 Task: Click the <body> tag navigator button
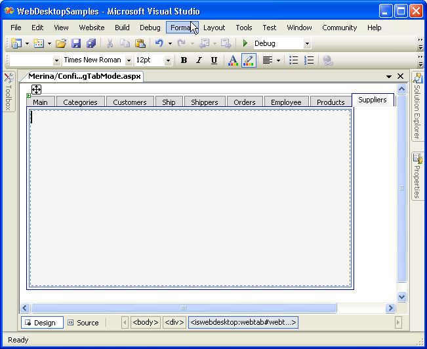point(145,323)
